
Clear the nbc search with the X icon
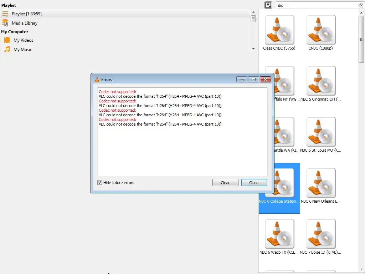361,5
